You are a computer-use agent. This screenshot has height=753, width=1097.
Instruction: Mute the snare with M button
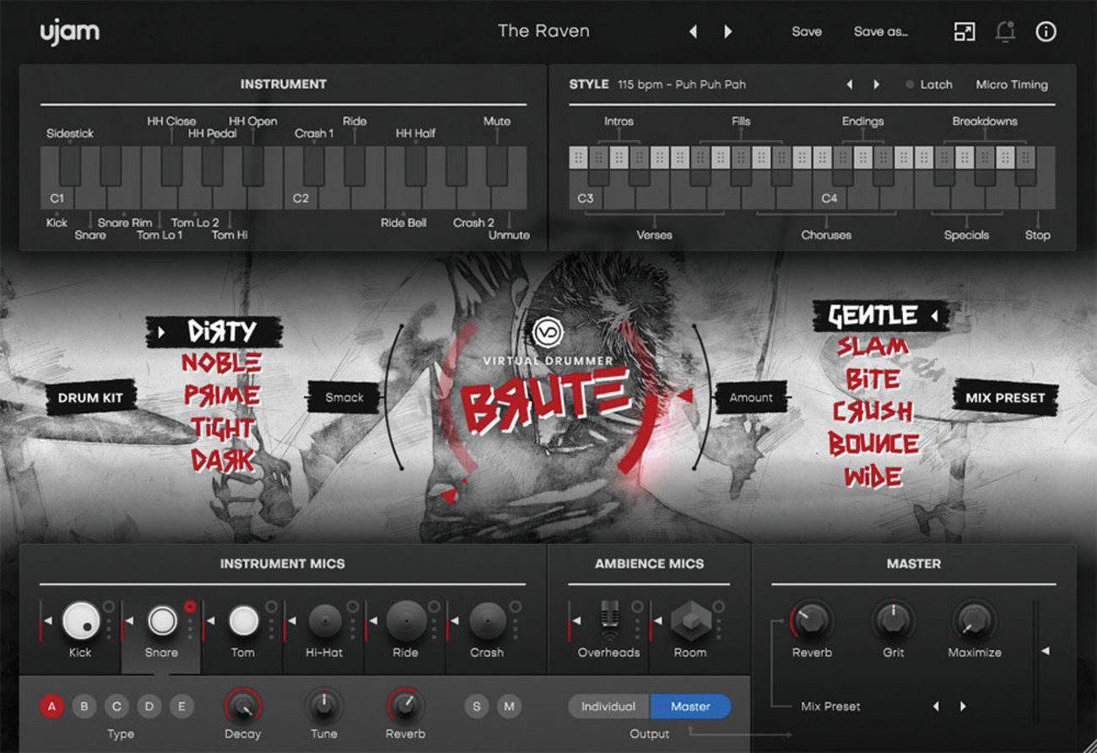click(508, 707)
